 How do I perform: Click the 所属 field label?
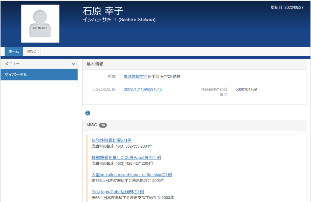click(112, 77)
